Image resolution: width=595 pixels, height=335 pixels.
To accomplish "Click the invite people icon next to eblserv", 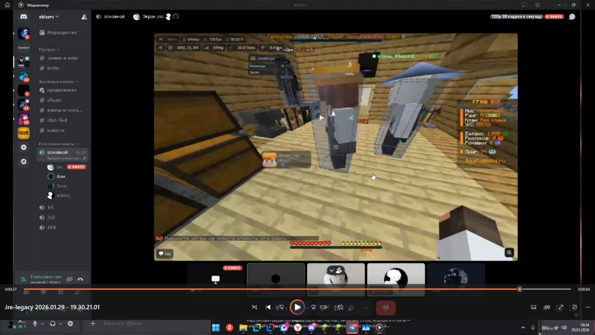I will pos(84,17).
